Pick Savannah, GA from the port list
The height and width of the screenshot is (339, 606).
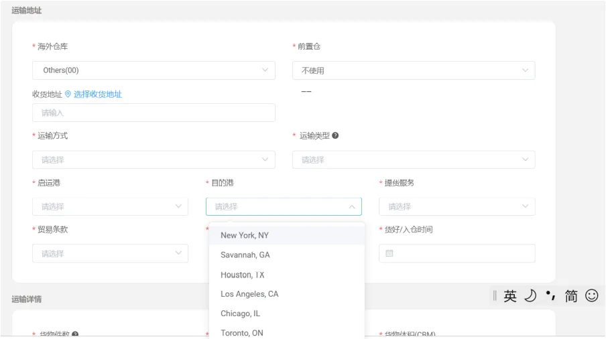point(245,255)
